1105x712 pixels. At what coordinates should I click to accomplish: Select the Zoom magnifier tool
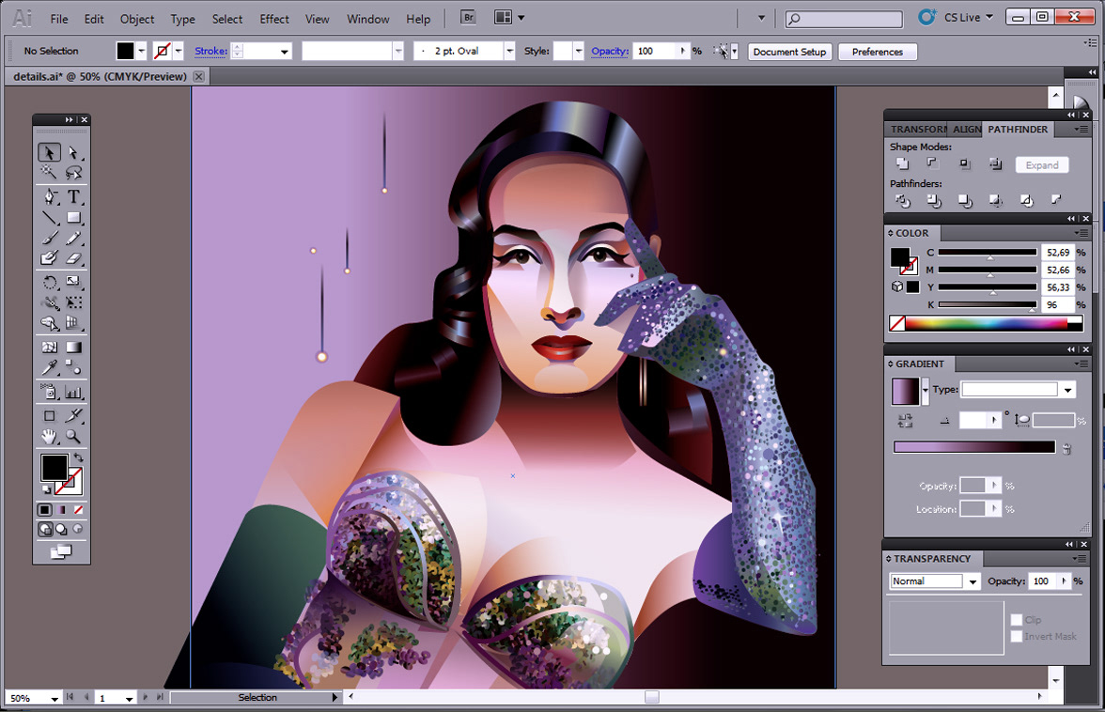(x=73, y=437)
